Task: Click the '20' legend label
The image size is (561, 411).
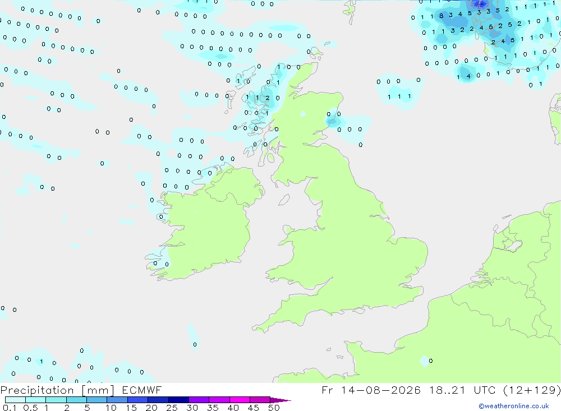Action: coord(151,408)
